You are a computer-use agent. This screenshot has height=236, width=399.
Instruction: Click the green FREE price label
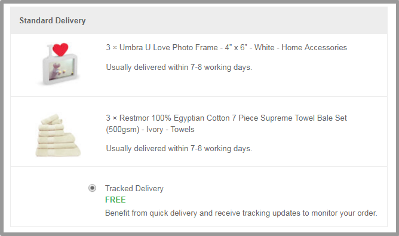click(x=115, y=200)
